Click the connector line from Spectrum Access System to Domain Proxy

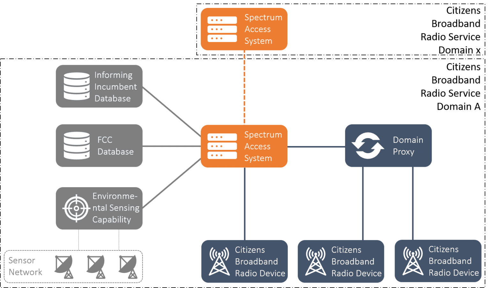[316, 147]
